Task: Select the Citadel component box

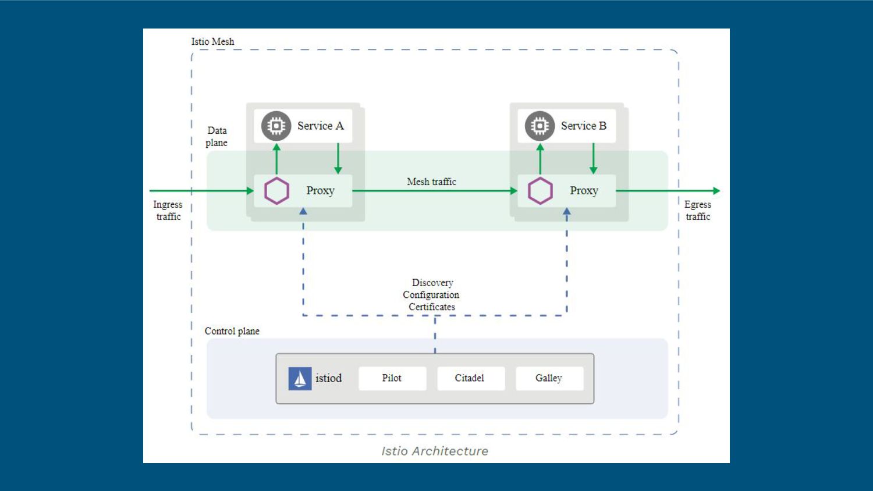Action: 471,378
